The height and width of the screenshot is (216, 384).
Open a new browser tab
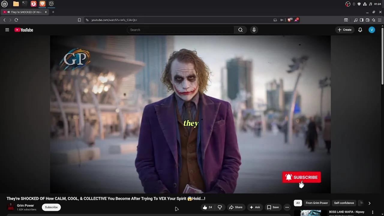[53, 12]
